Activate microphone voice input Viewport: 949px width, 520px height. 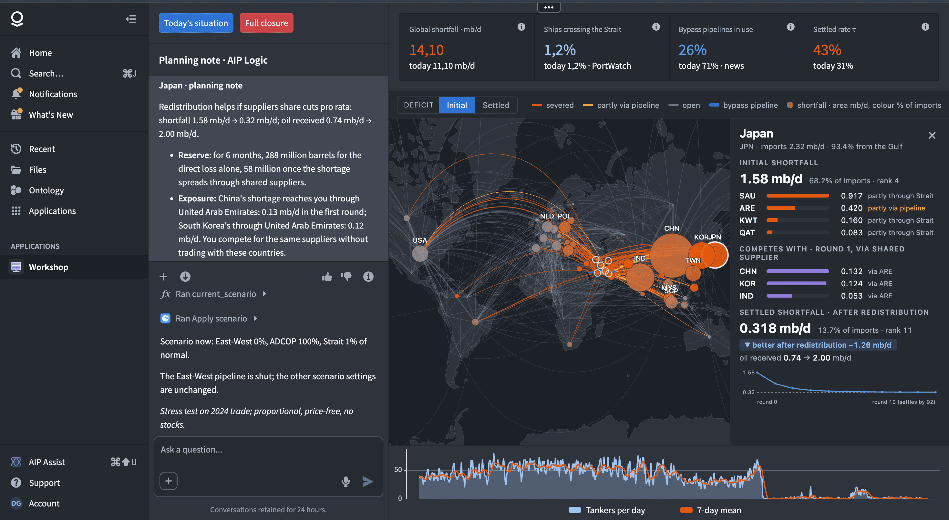(x=346, y=481)
